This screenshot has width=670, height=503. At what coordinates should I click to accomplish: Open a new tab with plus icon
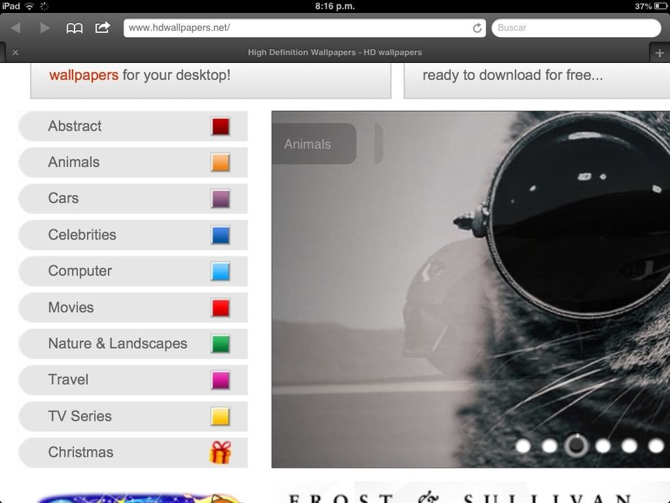click(659, 53)
